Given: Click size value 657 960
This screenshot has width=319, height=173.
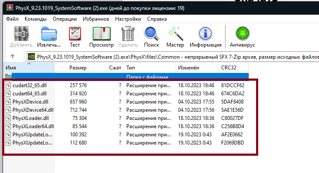Looking at the screenshot, I should pyautogui.click(x=78, y=101).
